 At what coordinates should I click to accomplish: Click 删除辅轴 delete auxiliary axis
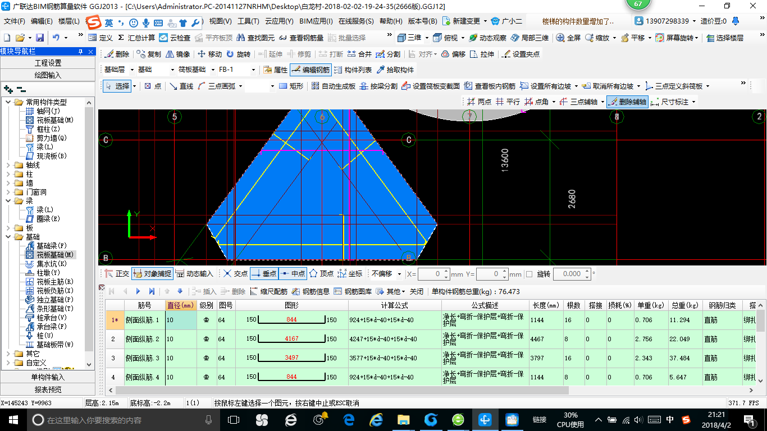coord(627,102)
